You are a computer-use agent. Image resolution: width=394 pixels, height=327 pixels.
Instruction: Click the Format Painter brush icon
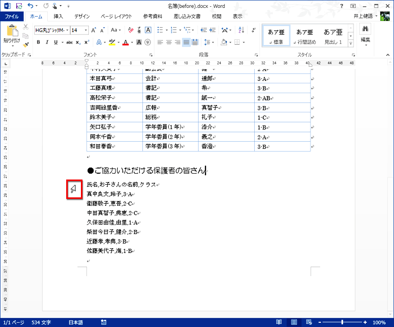26,45
